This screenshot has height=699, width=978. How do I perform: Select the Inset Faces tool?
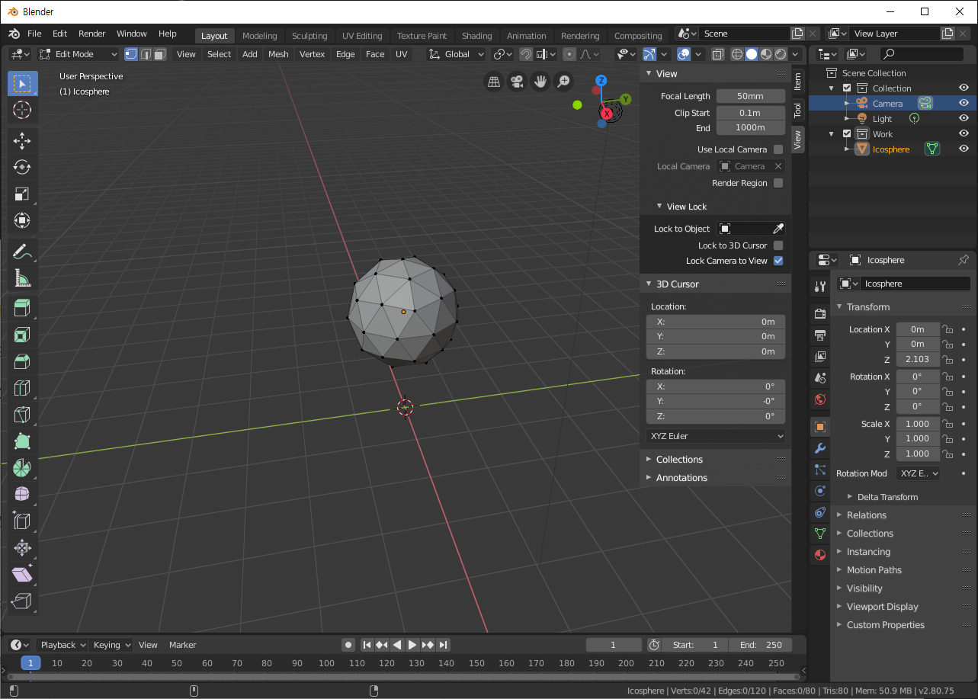coord(22,335)
